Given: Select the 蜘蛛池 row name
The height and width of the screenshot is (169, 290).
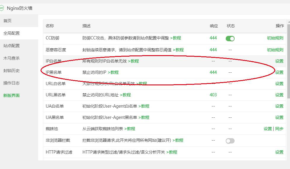Looking at the screenshot, I should [x=52, y=129].
